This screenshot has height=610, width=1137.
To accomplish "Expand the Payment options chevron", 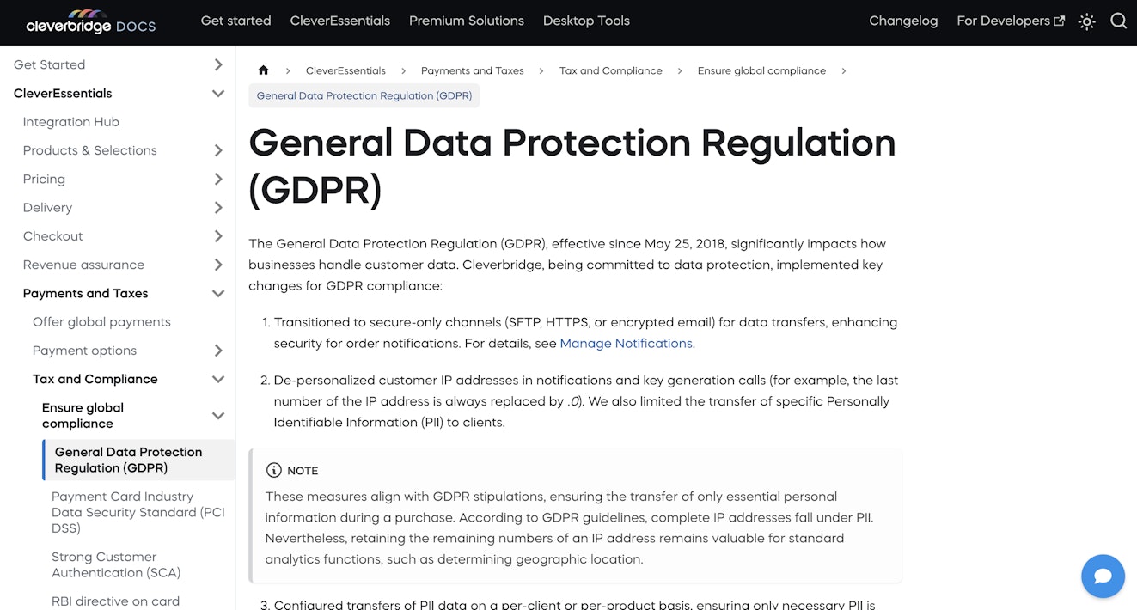I will pos(218,351).
